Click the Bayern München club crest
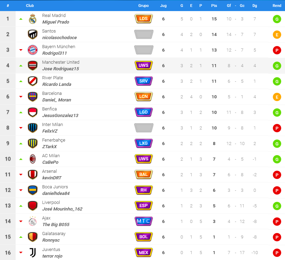Screen dimensions: 285x260 (x=33, y=50)
